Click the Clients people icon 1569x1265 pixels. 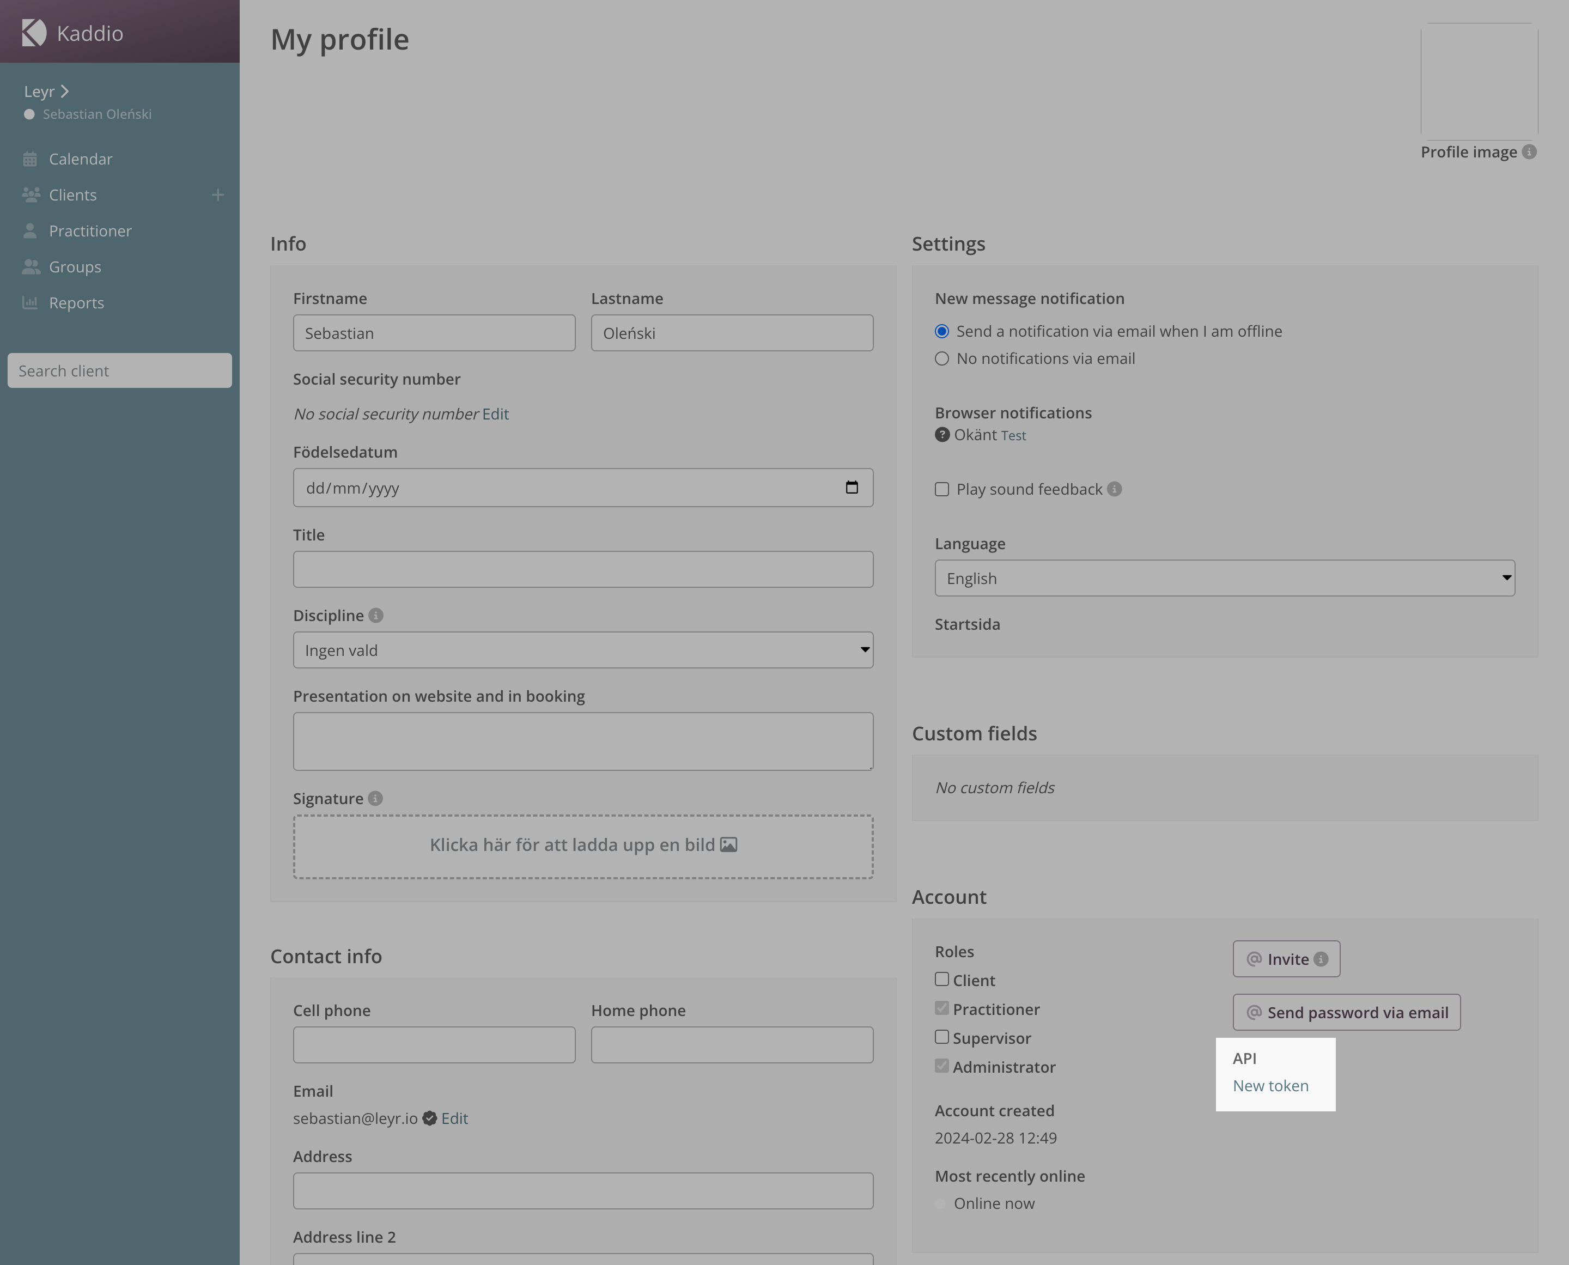coord(31,194)
